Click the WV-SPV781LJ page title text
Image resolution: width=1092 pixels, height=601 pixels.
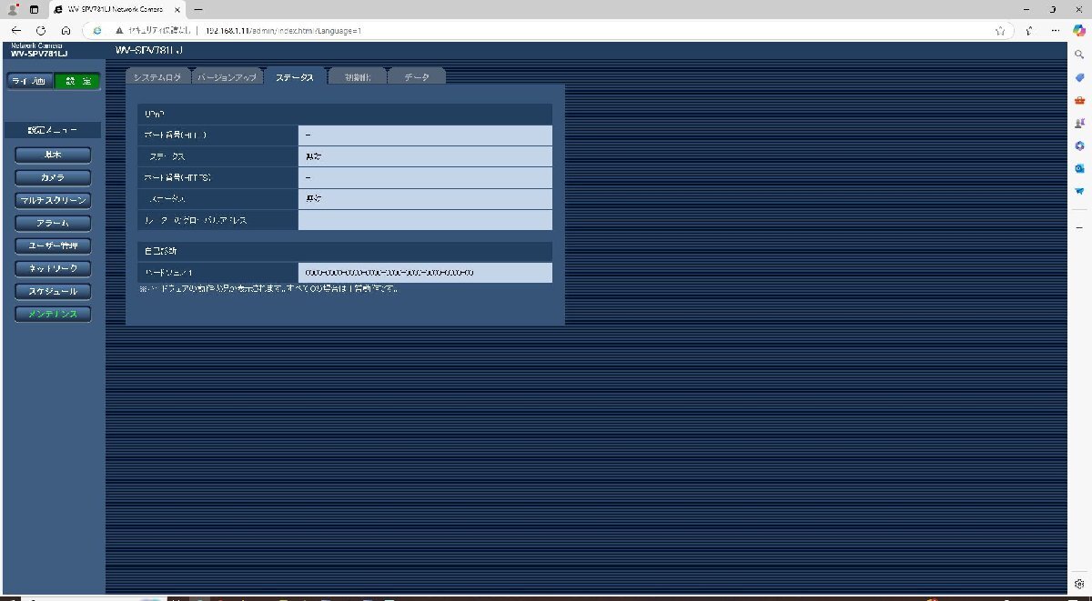pyautogui.click(x=149, y=49)
